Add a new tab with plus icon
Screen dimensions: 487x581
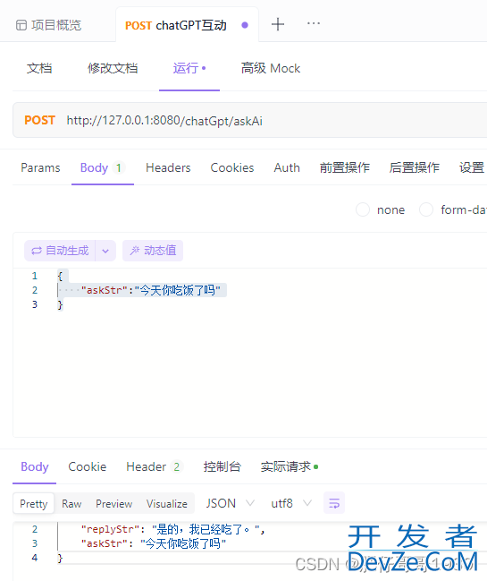coord(278,24)
